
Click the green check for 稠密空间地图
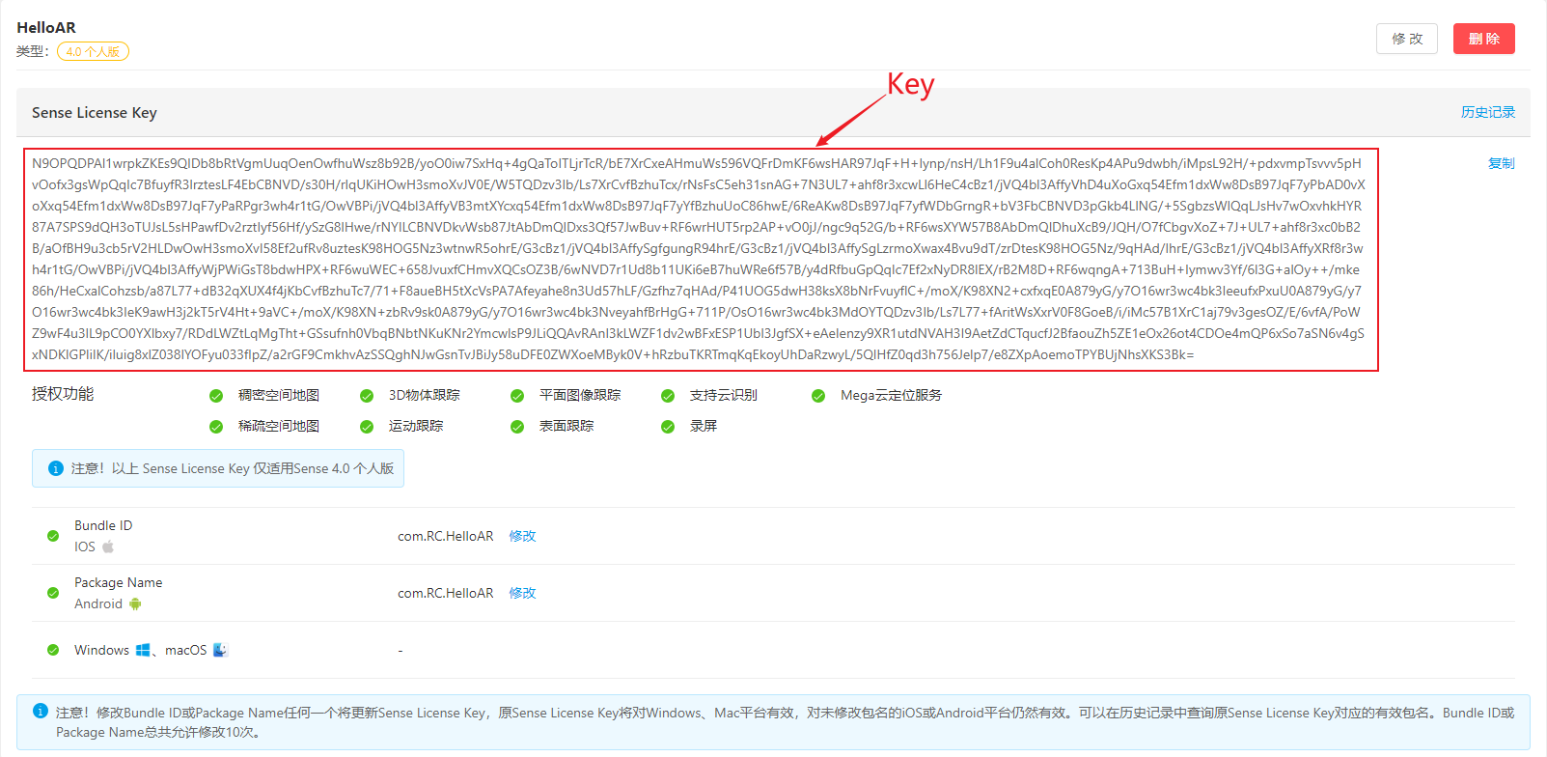pyautogui.click(x=216, y=396)
